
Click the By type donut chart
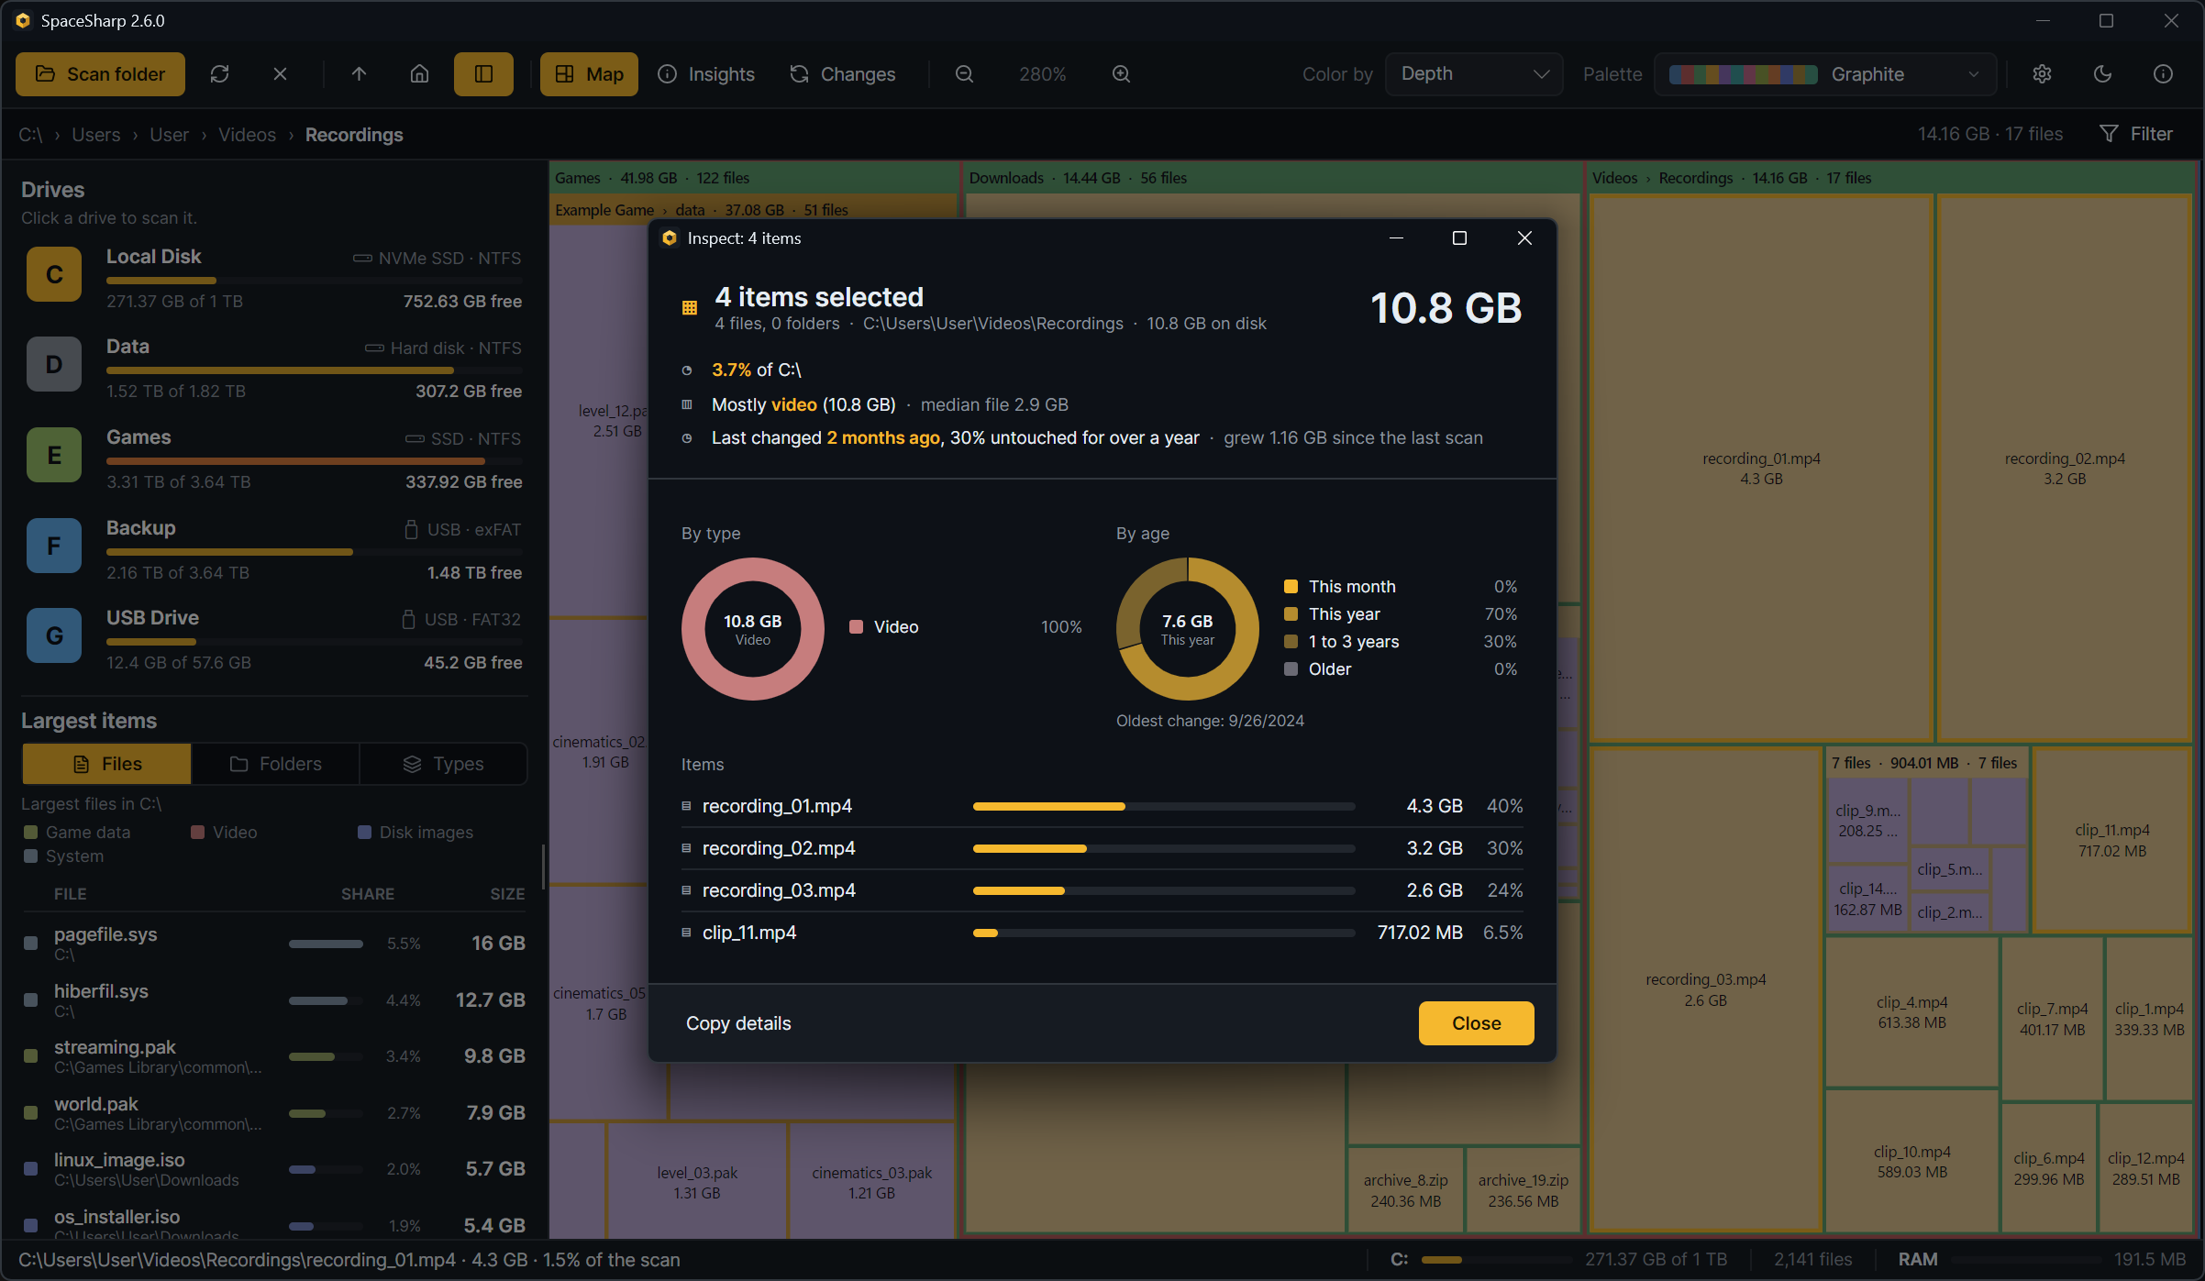click(x=752, y=629)
